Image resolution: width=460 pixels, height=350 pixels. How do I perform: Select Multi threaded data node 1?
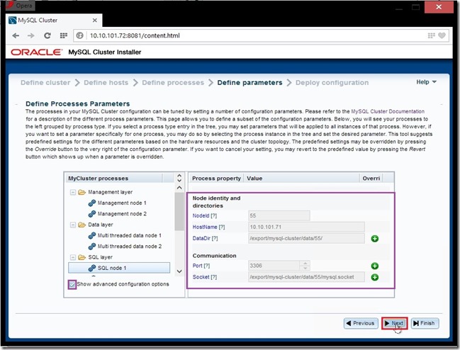pyautogui.click(x=130, y=235)
